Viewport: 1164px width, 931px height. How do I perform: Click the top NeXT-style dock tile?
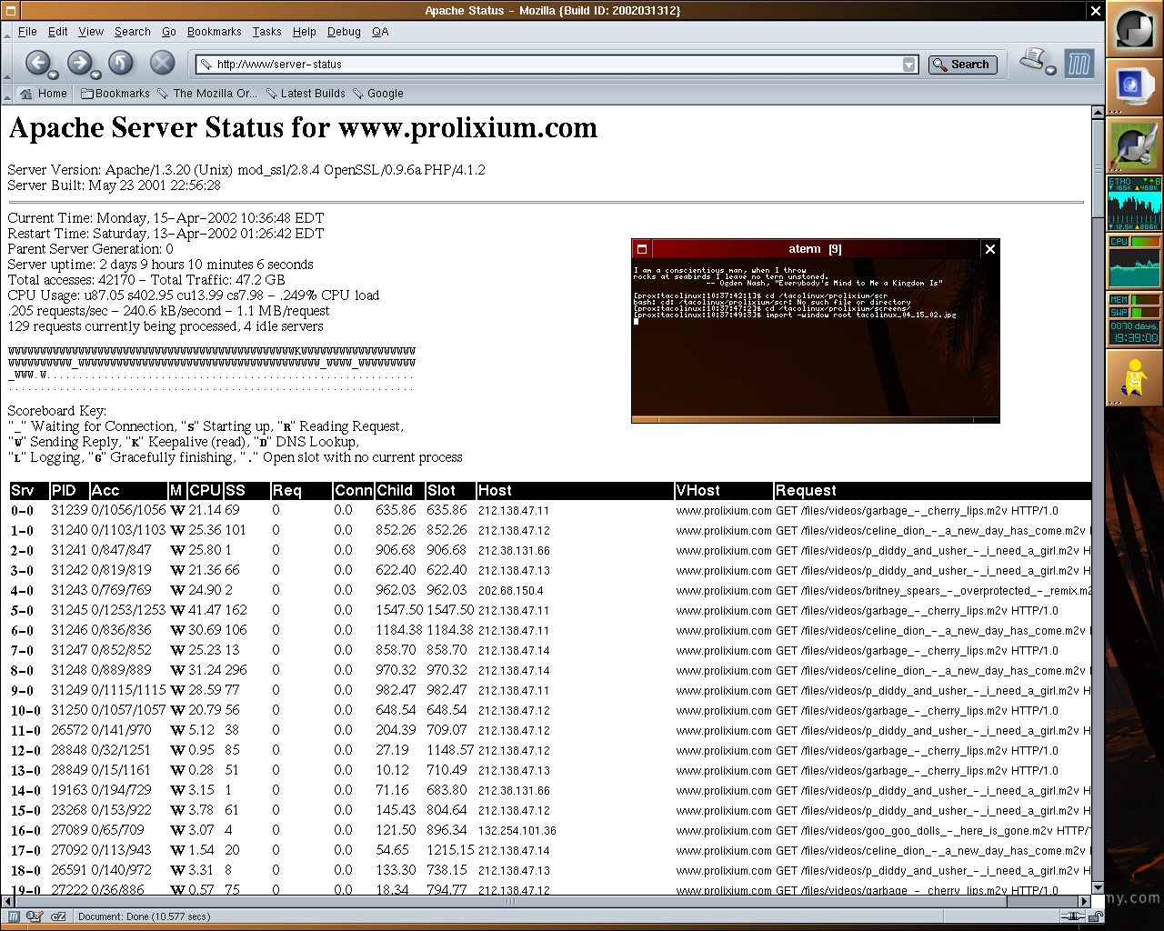(x=1134, y=30)
